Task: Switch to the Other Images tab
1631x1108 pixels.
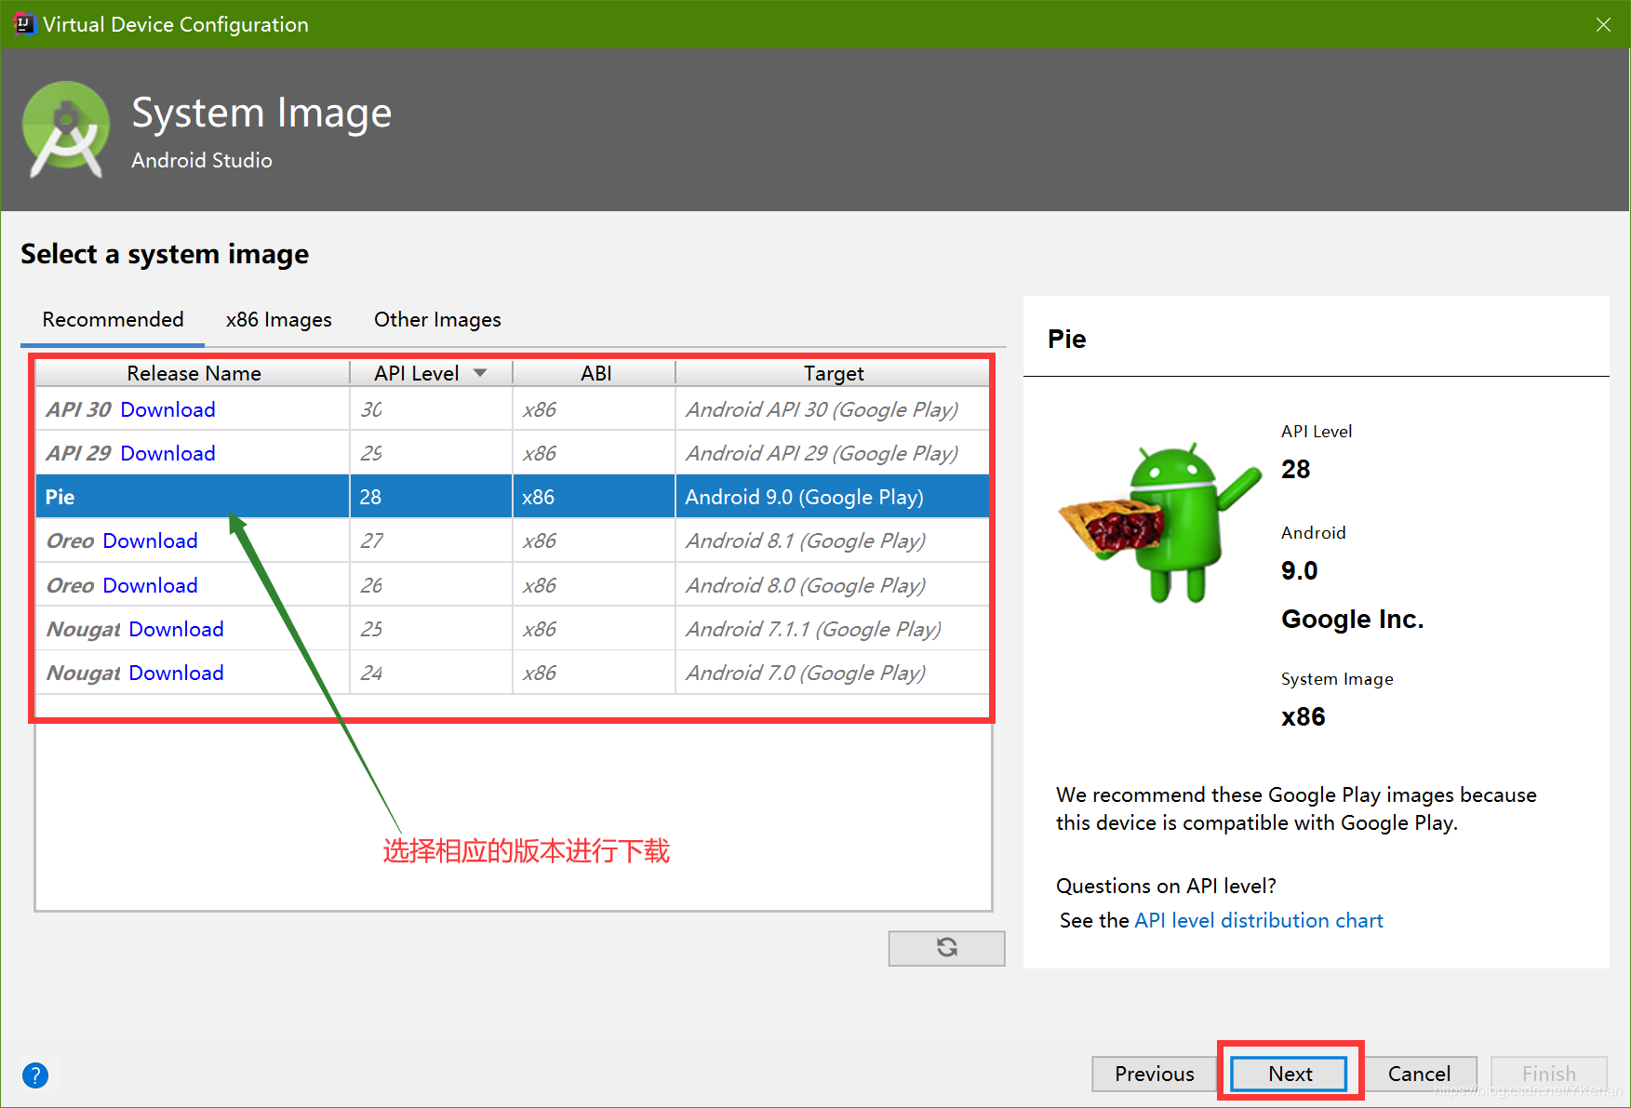Action: (437, 319)
